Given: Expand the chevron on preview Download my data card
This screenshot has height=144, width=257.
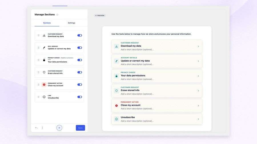Looking at the screenshot, I should tap(198, 46).
